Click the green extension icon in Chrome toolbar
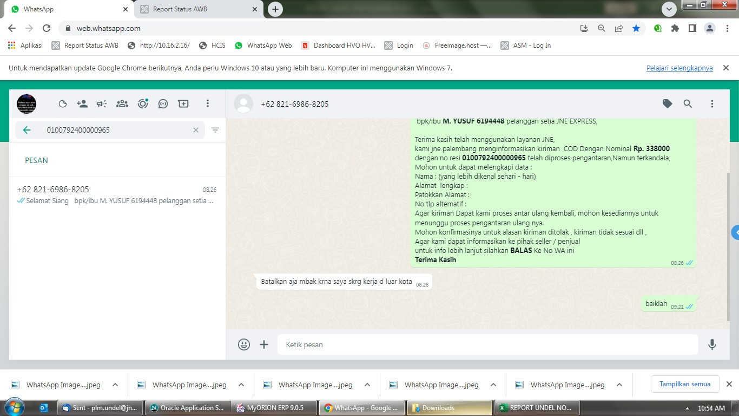This screenshot has width=739, height=416. (x=658, y=28)
